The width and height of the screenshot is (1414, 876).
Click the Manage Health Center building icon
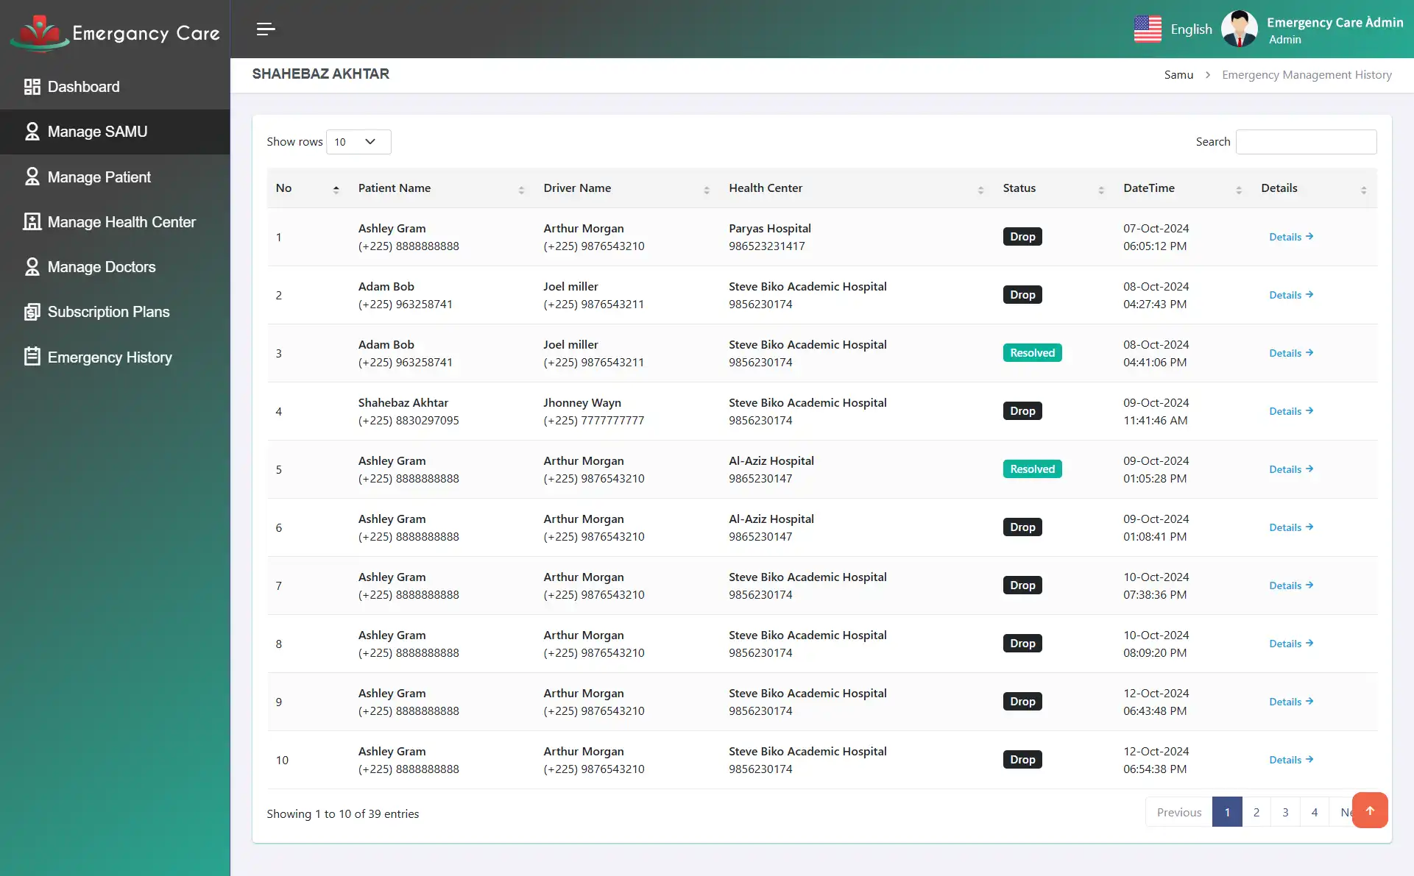(32, 221)
